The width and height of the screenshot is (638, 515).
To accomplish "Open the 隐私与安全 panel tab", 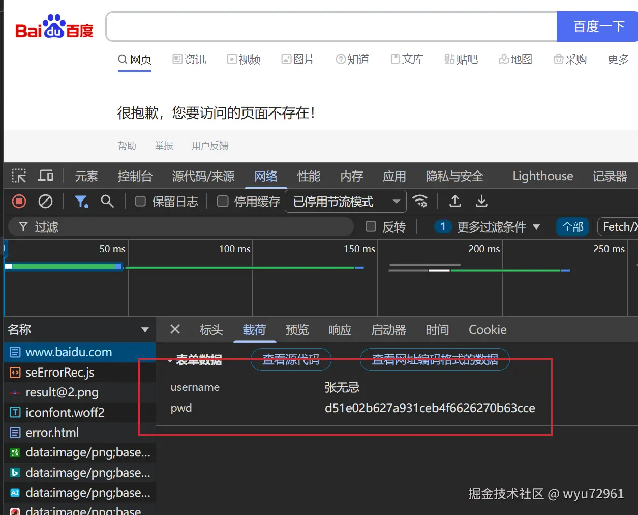I will (454, 176).
